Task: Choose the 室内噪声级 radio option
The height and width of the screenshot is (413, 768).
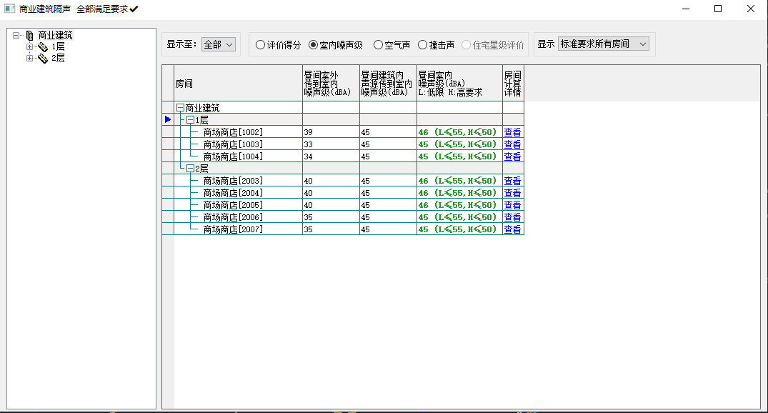Action: tap(313, 44)
